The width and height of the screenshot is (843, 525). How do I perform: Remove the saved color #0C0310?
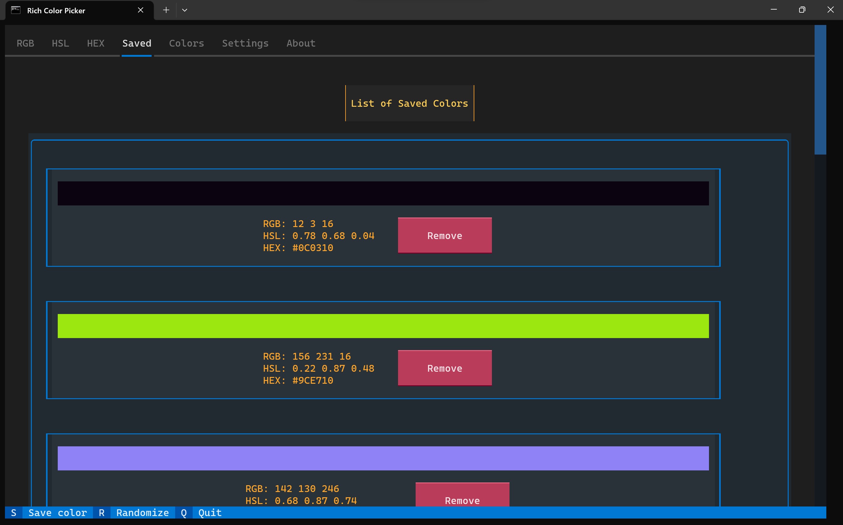[444, 235]
